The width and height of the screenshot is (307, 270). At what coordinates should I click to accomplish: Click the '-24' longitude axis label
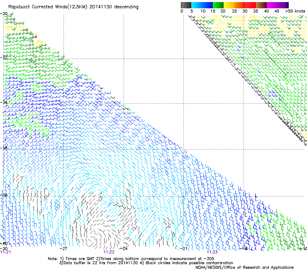pyautogui.click(x=124, y=248)
